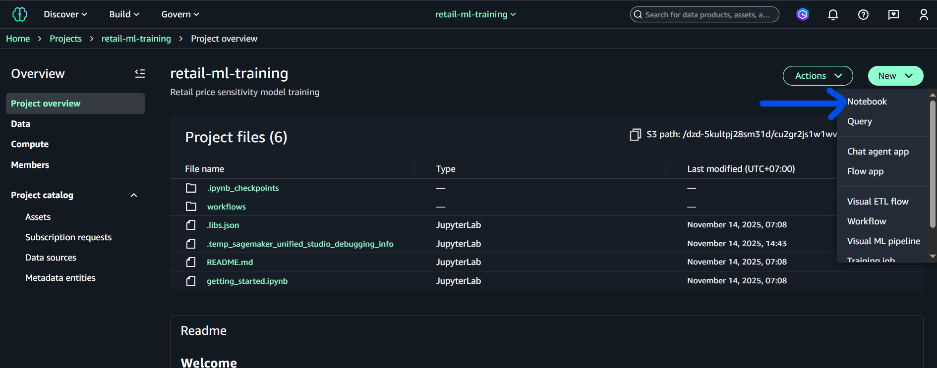The height and width of the screenshot is (368, 937).
Task: Click the README.md file icon
Action: coord(191,262)
